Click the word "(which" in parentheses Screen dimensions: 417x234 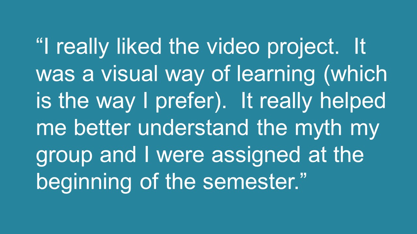click(356, 74)
